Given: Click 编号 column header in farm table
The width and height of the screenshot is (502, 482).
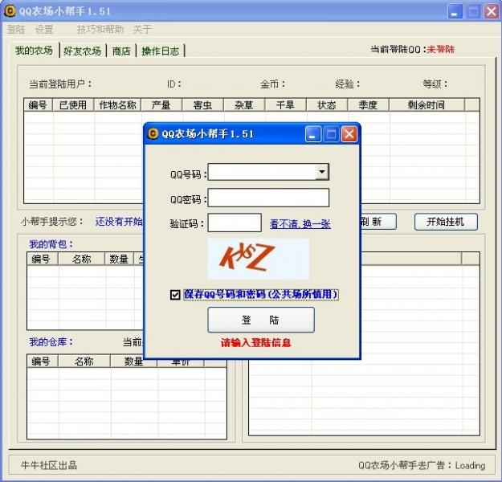Looking at the screenshot, I should point(38,104).
